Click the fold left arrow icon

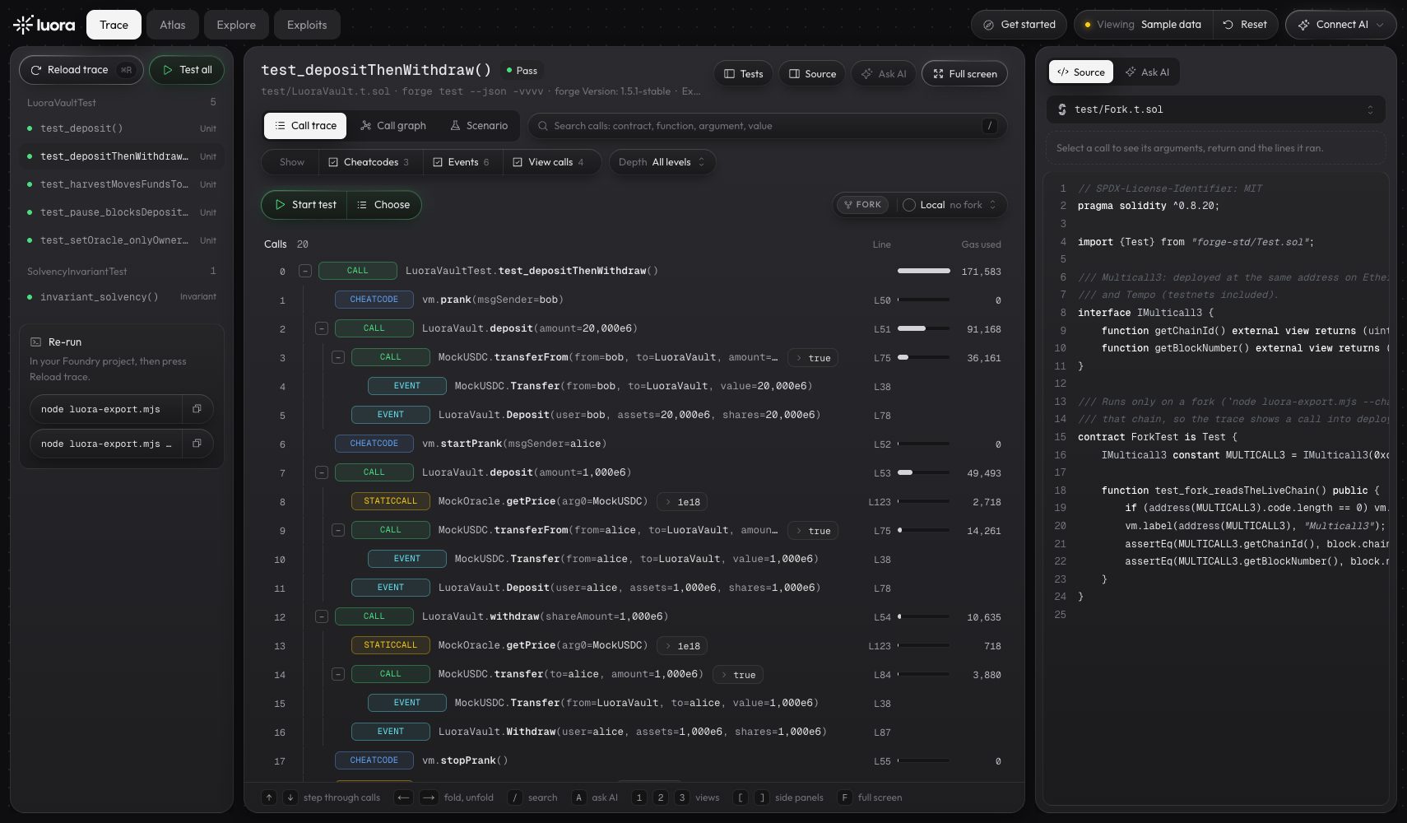[403, 797]
